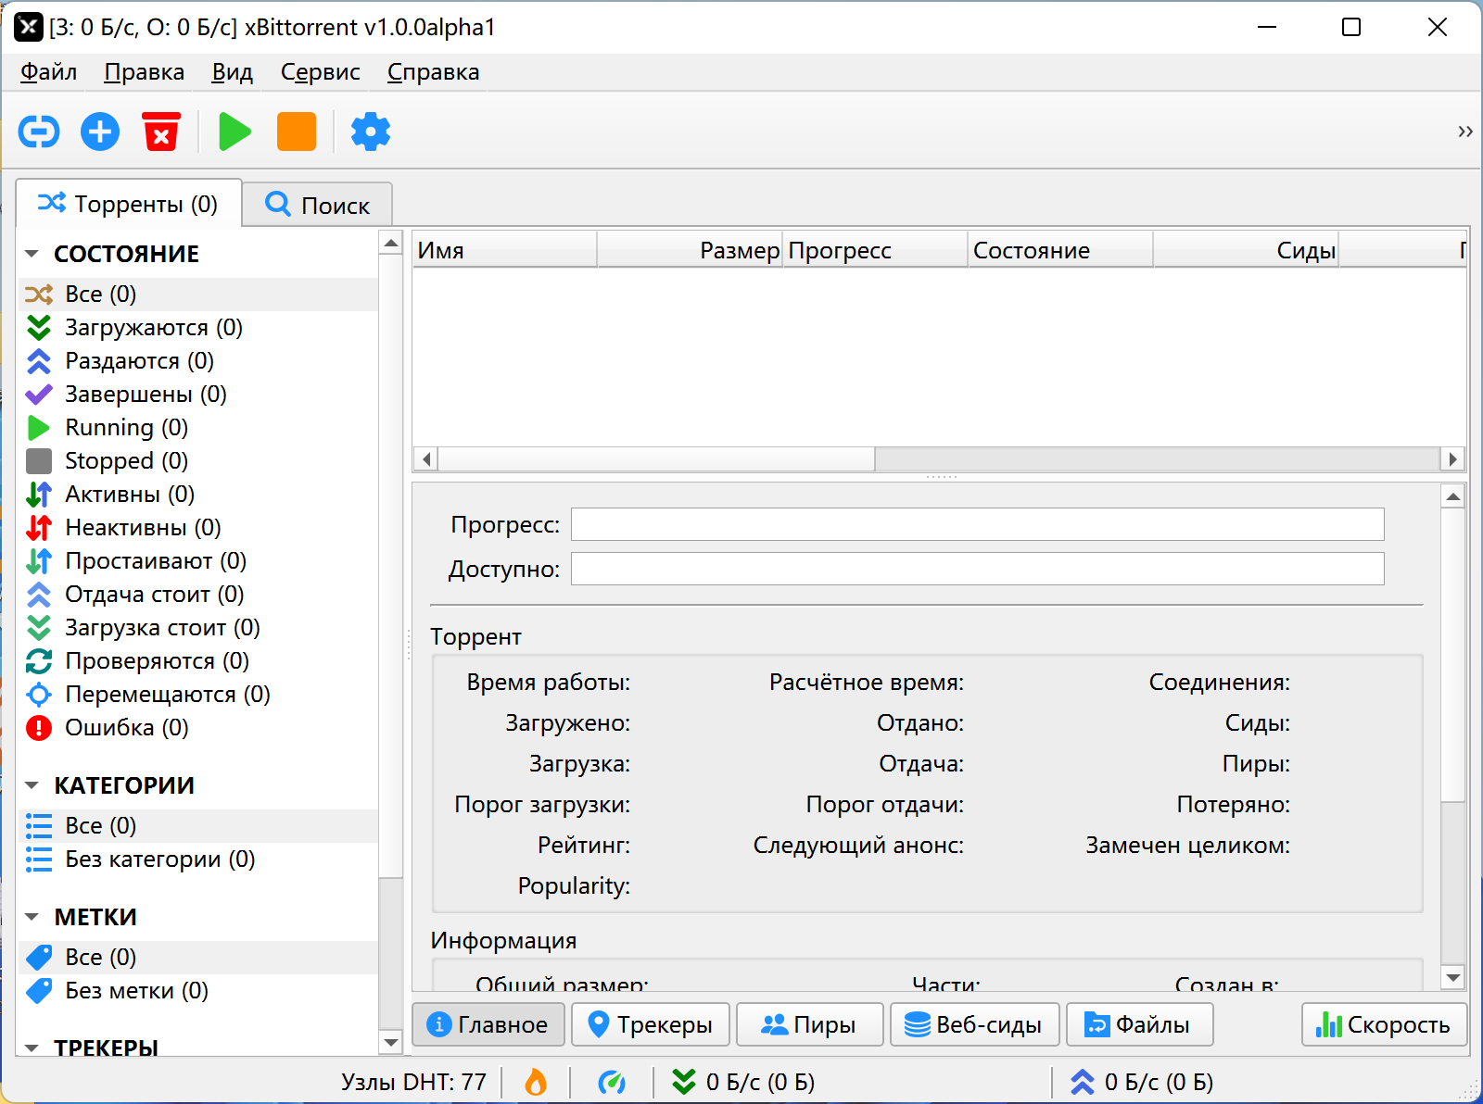The height and width of the screenshot is (1104, 1483).
Task: Select the Перемещаются (0) filter
Action: tap(198, 695)
